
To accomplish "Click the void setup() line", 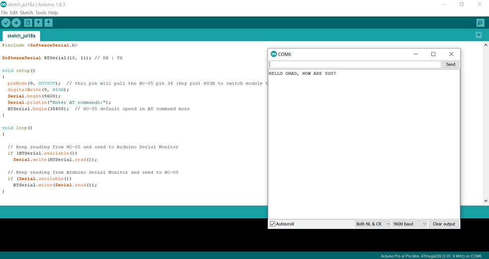I will click(18, 71).
